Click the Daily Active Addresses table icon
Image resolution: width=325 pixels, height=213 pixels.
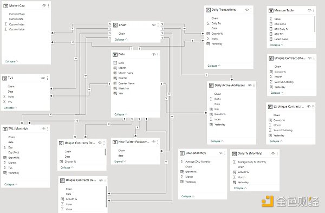tap(211, 86)
